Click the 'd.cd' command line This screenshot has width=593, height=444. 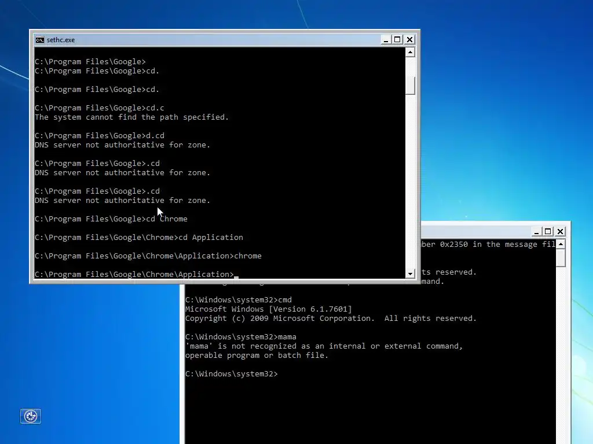[100, 135]
